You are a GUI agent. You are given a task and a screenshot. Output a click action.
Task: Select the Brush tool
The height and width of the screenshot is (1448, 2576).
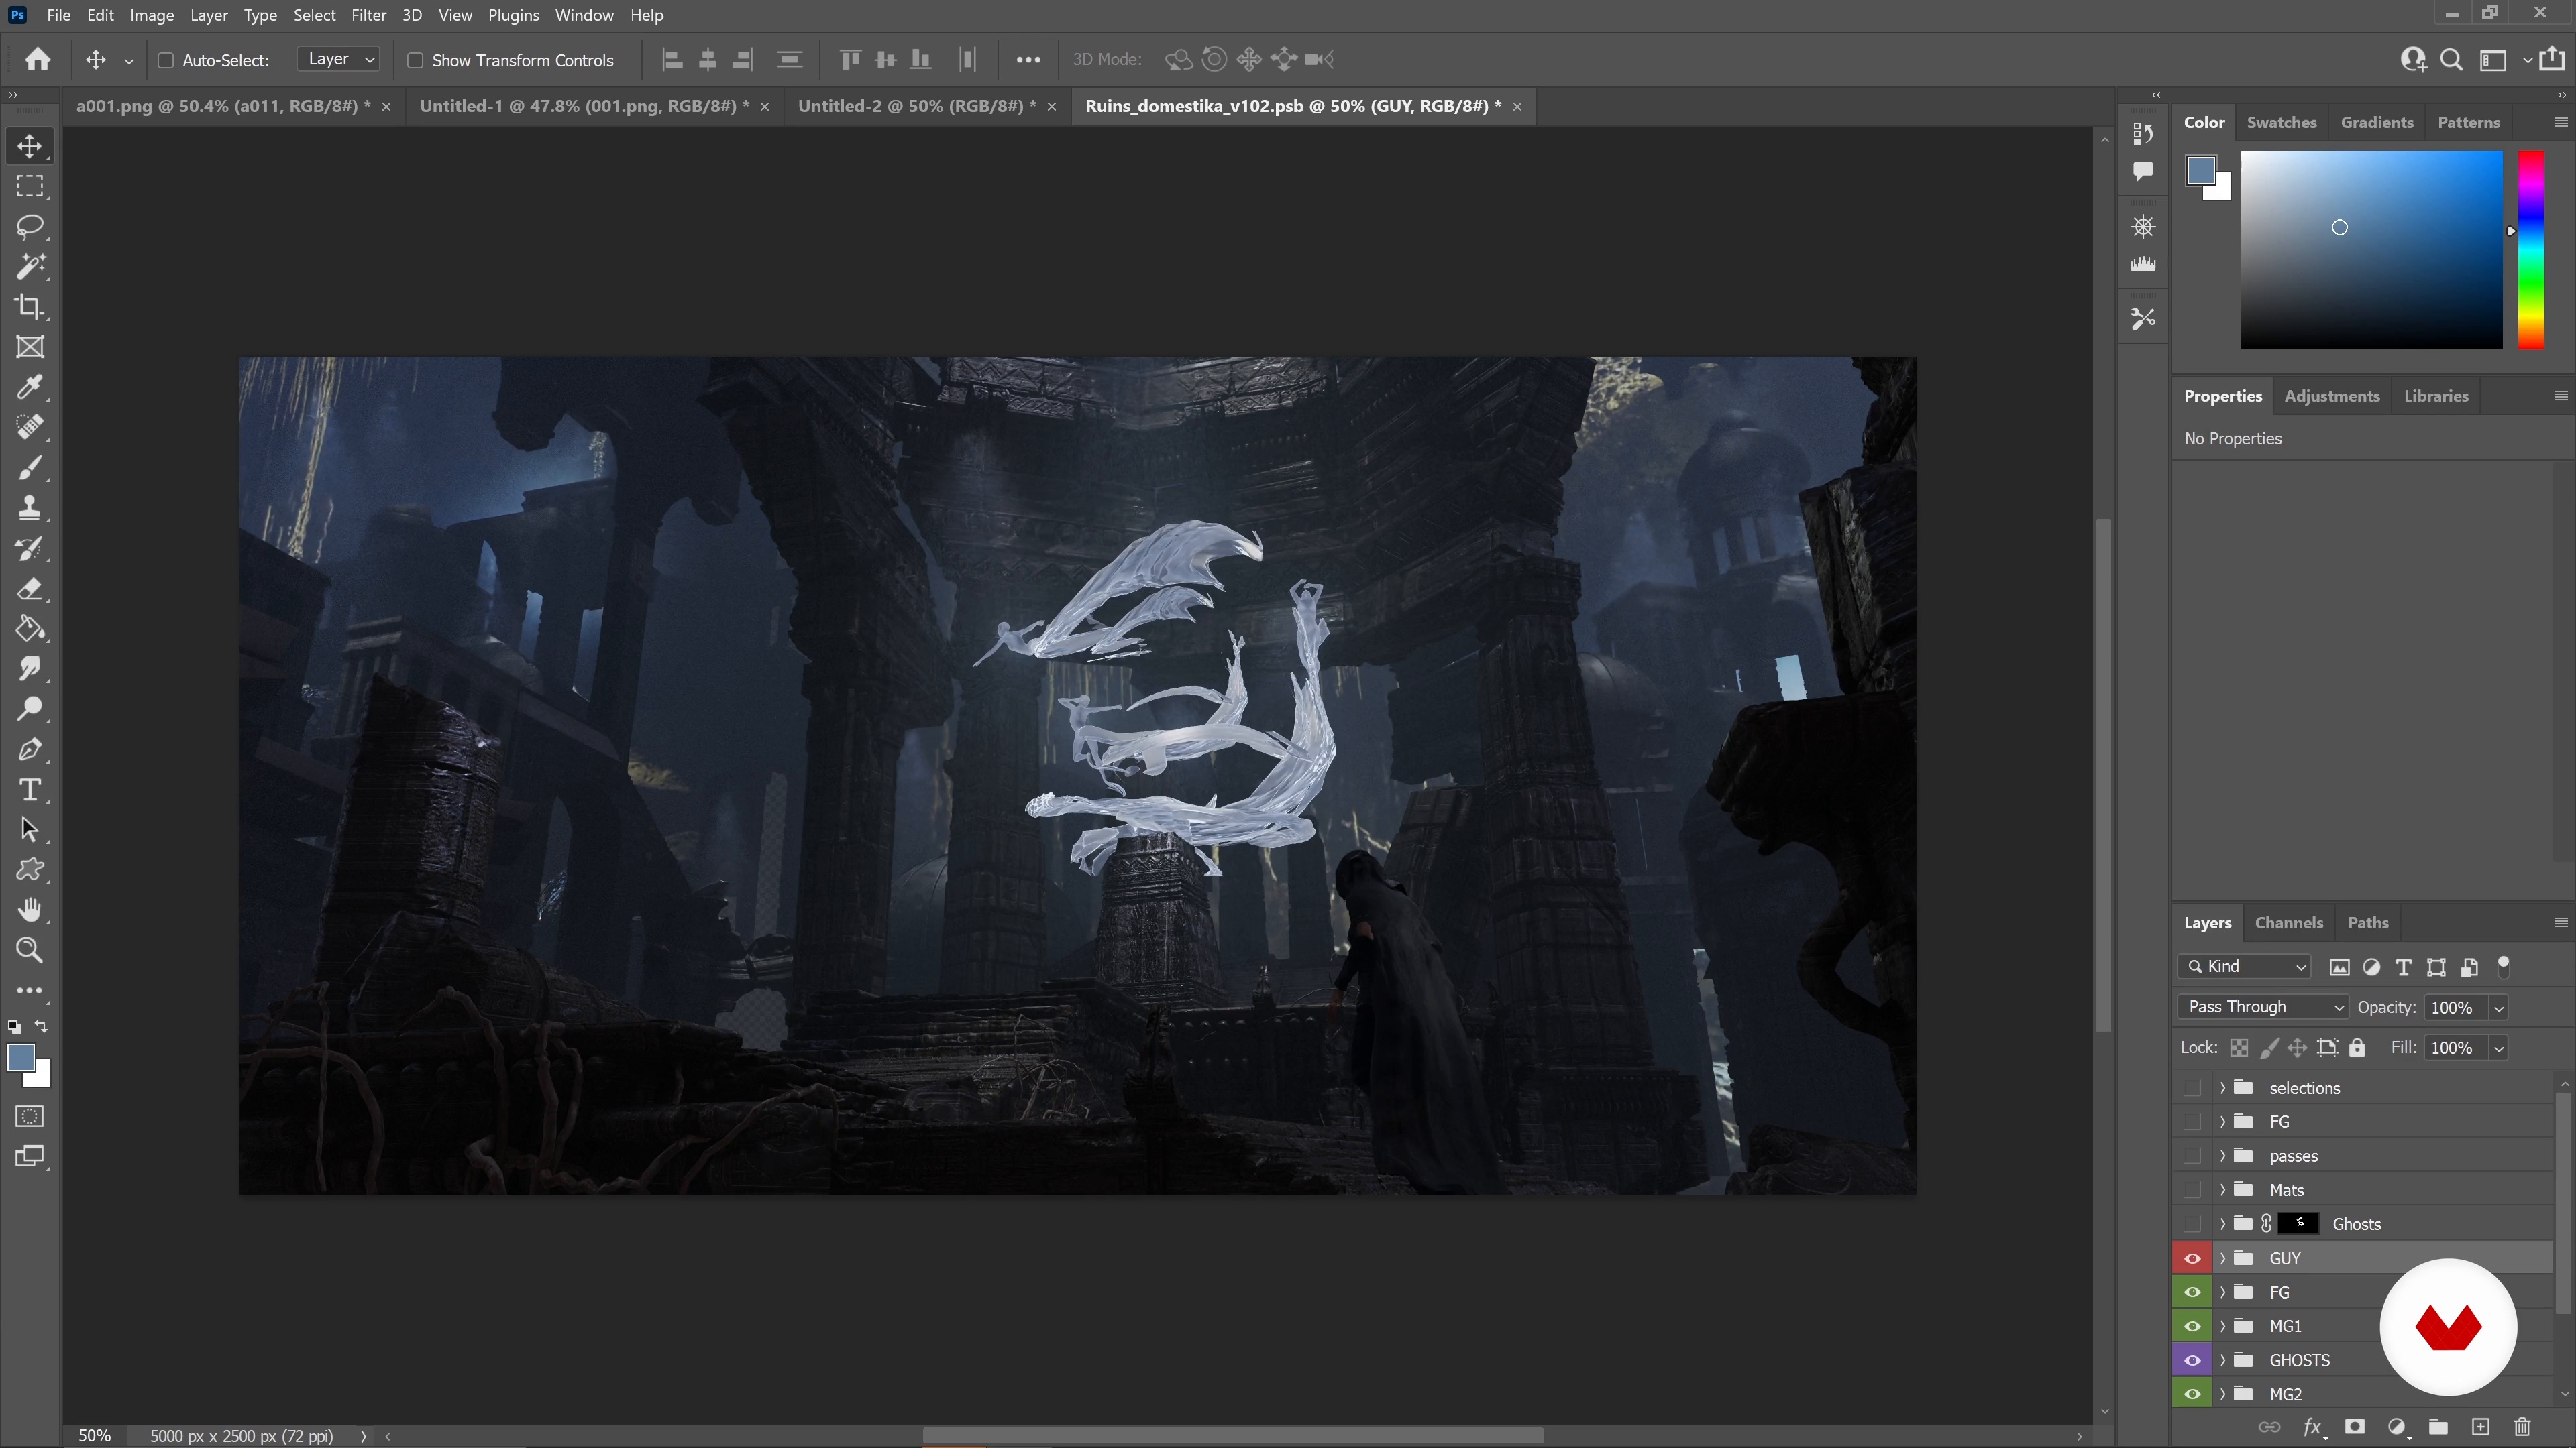pos(30,468)
